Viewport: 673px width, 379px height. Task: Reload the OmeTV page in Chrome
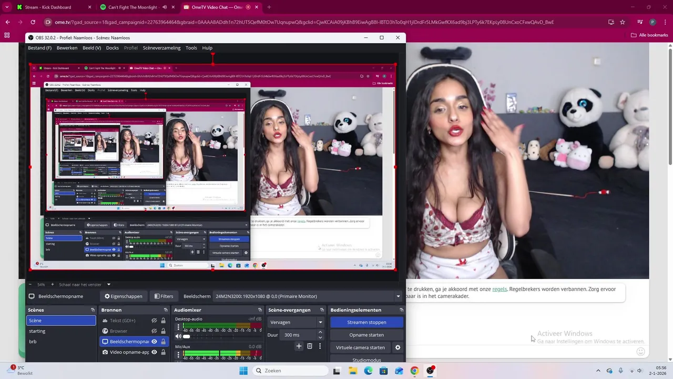33,22
